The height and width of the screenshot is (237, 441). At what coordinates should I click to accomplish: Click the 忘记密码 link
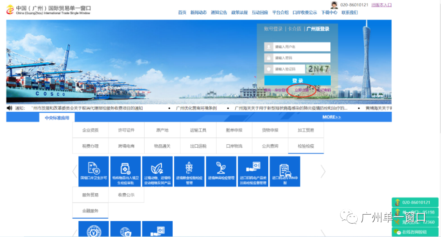pos(324,90)
